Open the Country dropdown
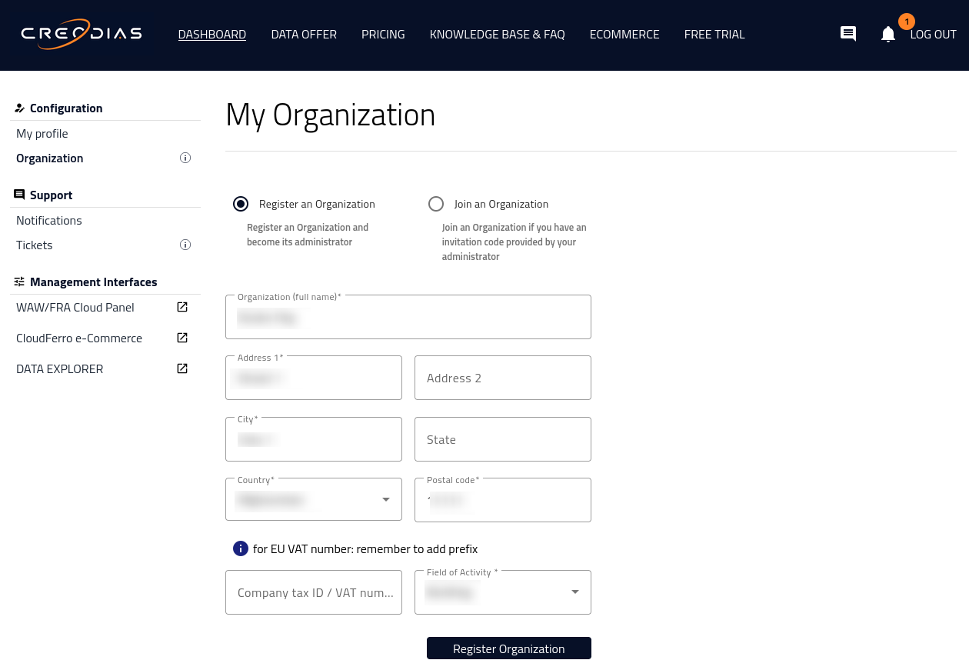969x670 pixels. (385, 499)
